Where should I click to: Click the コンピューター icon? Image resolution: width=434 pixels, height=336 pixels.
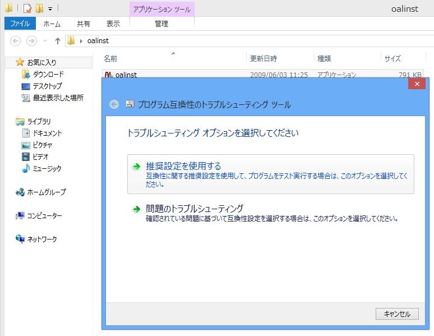click(x=20, y=215)
